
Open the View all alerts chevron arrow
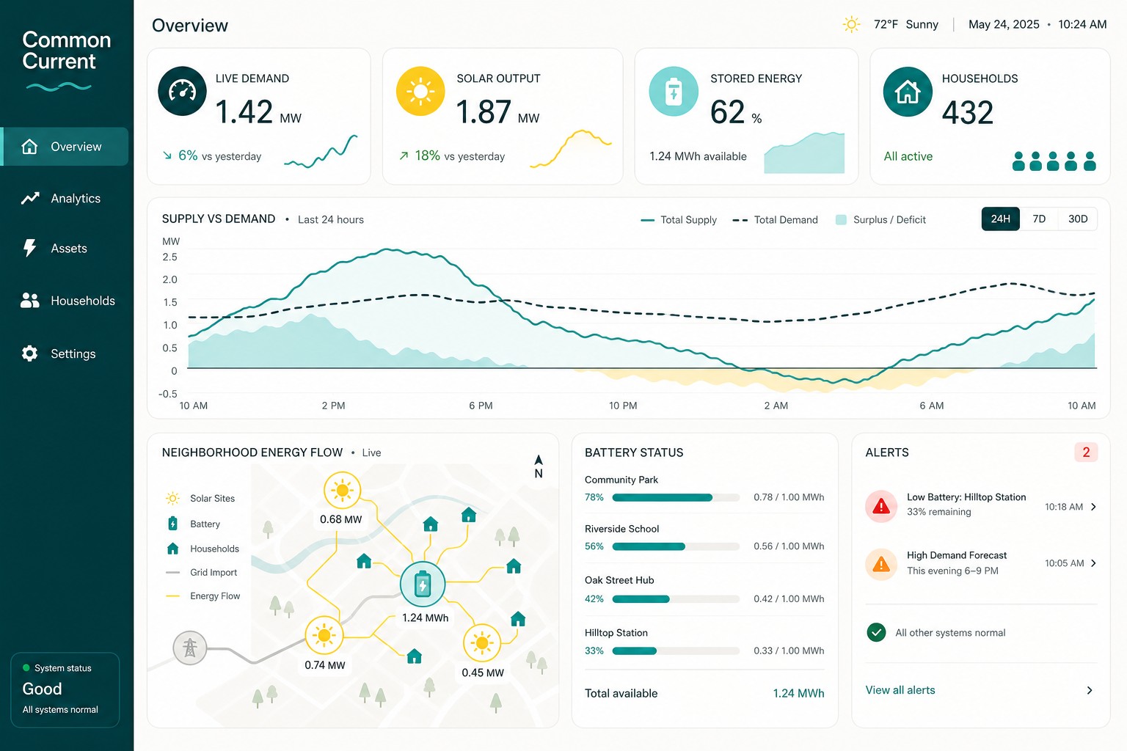[x=1090, y=690]
